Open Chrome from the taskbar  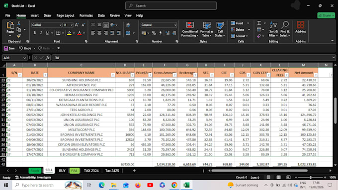coord(174,185)
